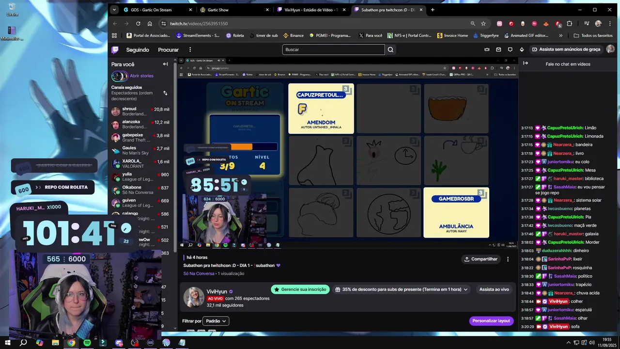620x349 pixels.
Task: Select the Gaules channel in sidebar
Action: (140, 151)
